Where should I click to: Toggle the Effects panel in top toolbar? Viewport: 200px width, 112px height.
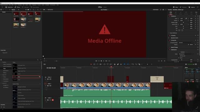coord(17,7)
